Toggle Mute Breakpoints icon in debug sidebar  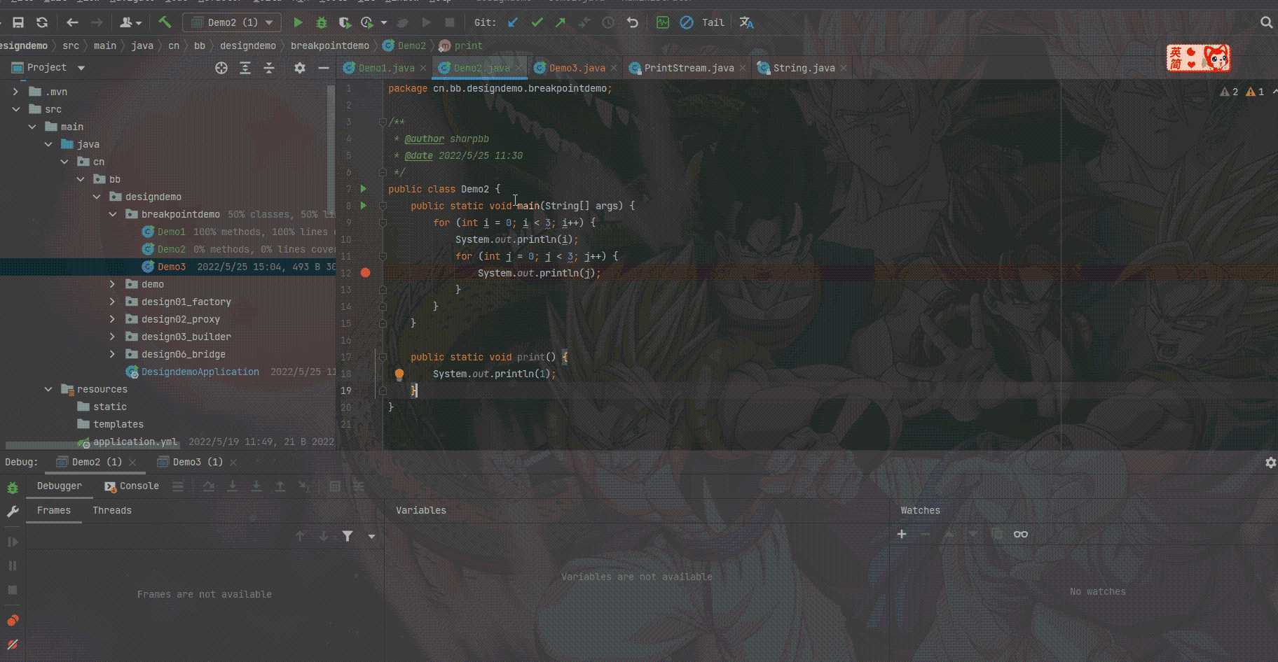pyautogui.click(x=13, y=645)
